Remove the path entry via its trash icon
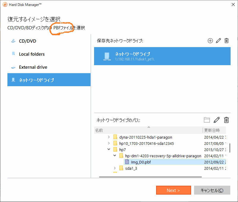Viewport: 238px width, 202px height. click(x=226, y=120)
